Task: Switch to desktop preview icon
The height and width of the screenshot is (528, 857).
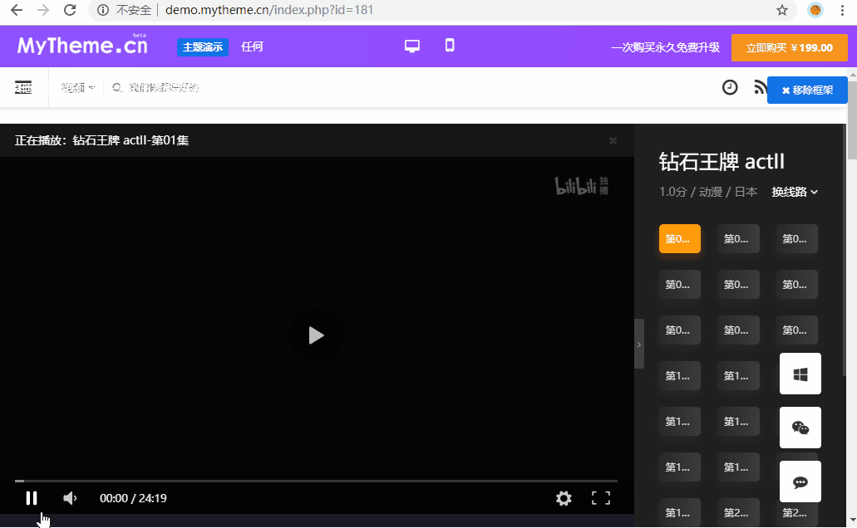Action: coord(412,46)
